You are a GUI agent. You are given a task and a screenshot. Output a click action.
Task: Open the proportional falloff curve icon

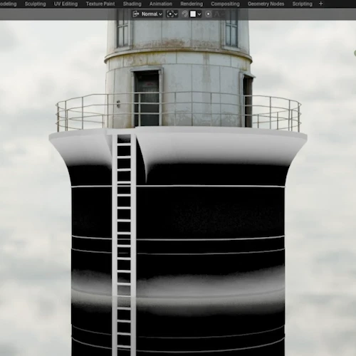click(x=217, y=14)
